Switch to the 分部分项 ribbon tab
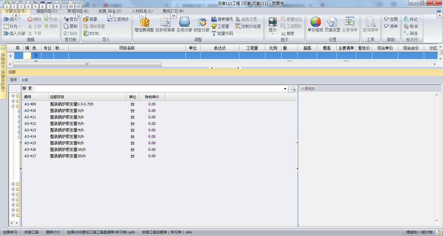 15,11
